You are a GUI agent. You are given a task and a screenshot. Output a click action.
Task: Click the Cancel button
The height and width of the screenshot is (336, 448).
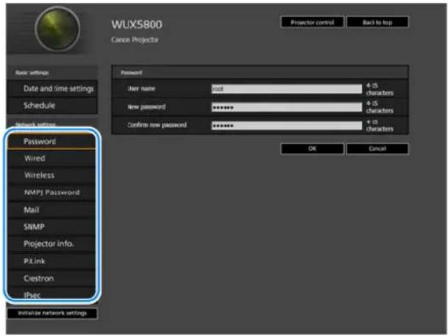(377, 149)
